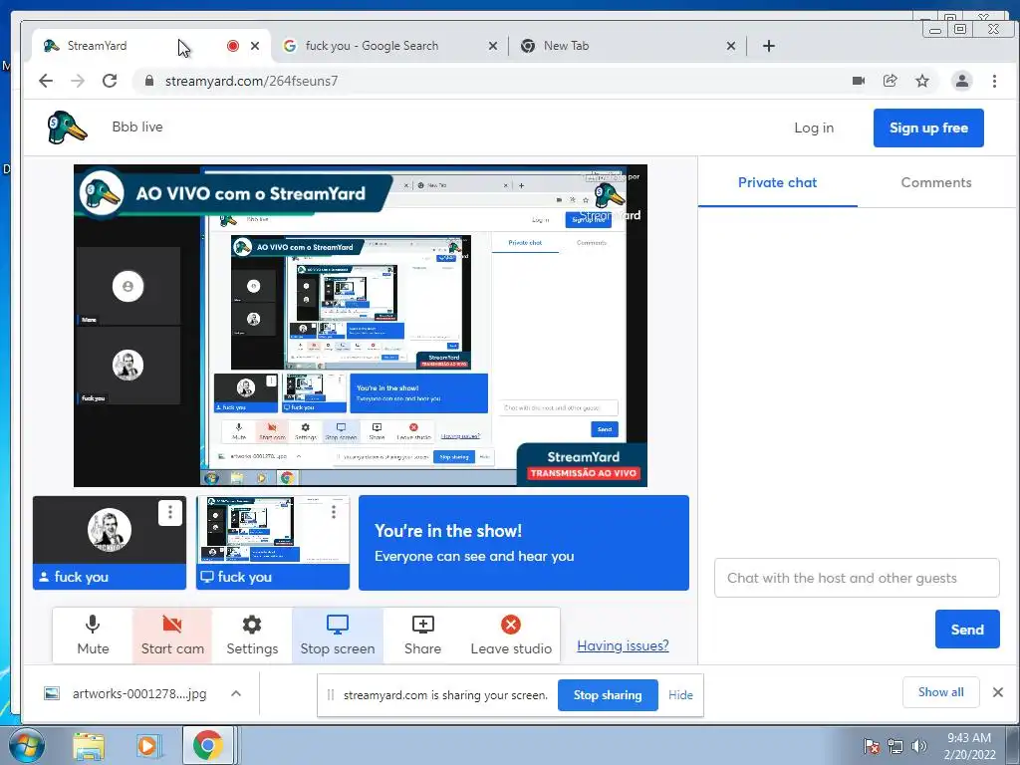Go back to previous page
Image resolution: width=1020 pixels, height=765 pixels.
pos(46,81)
